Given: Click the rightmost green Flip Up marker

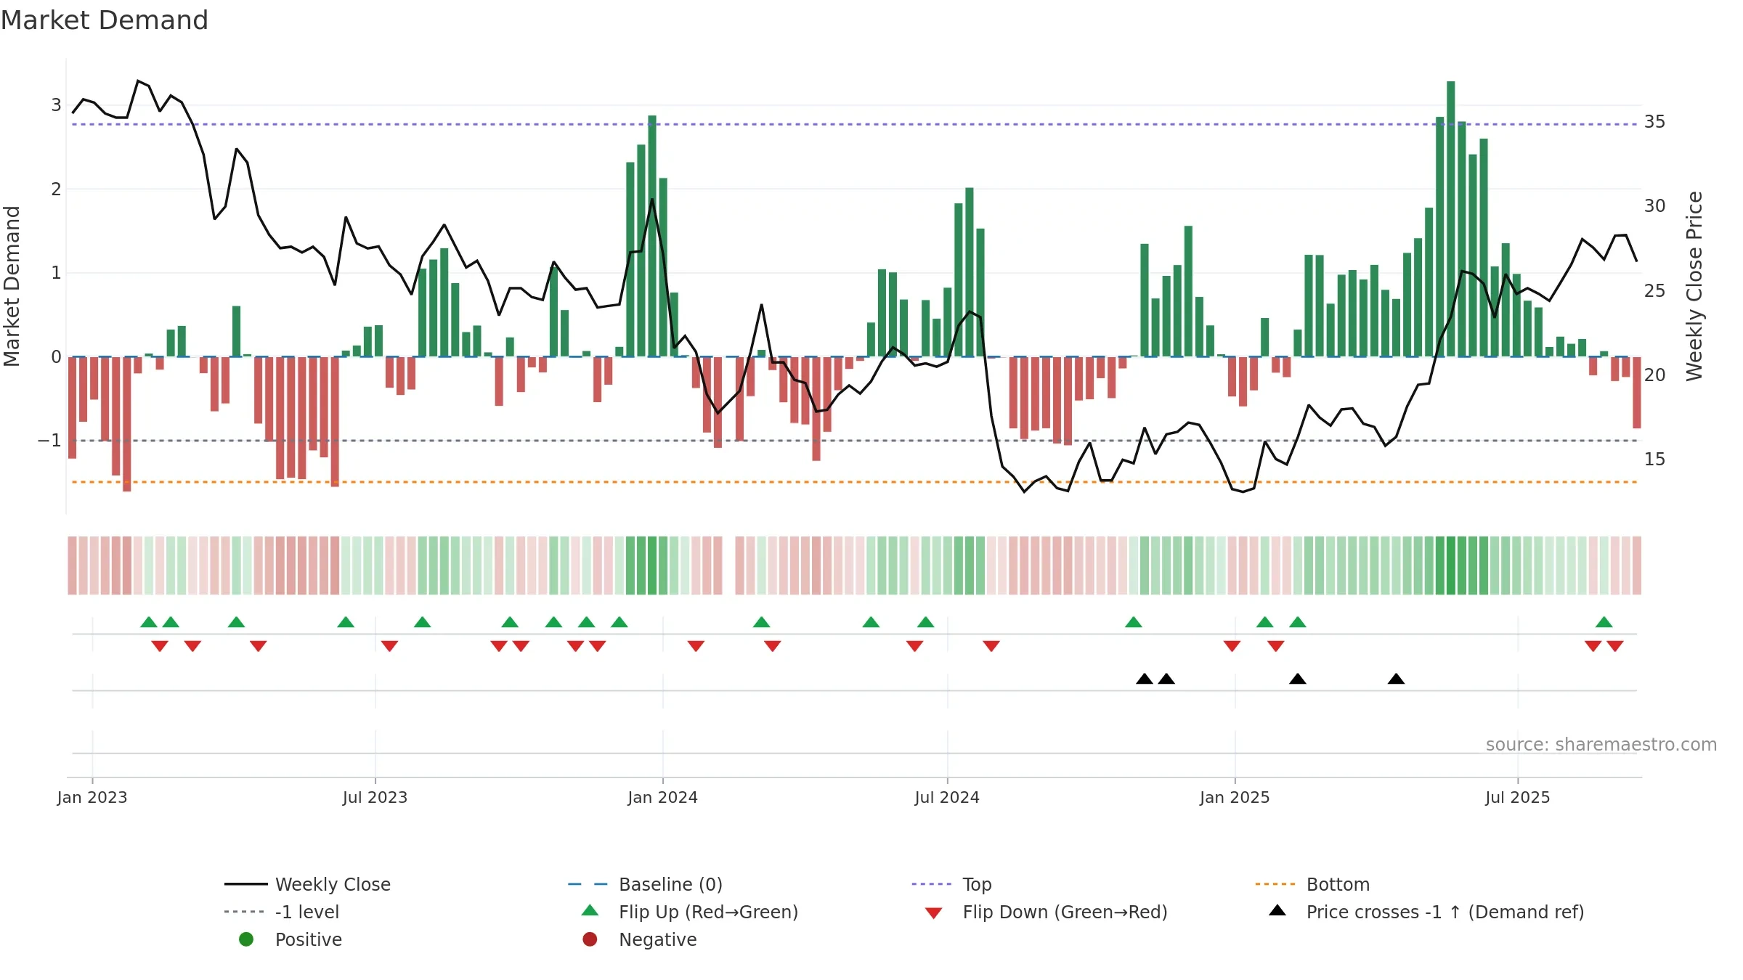Looking at the screenshot, I should coord(1604,622).
